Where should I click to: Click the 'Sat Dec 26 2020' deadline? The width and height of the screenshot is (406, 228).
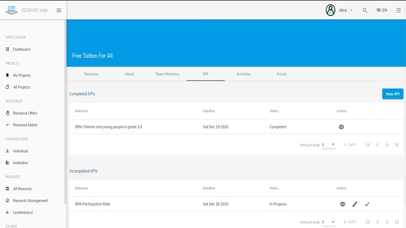215,204
